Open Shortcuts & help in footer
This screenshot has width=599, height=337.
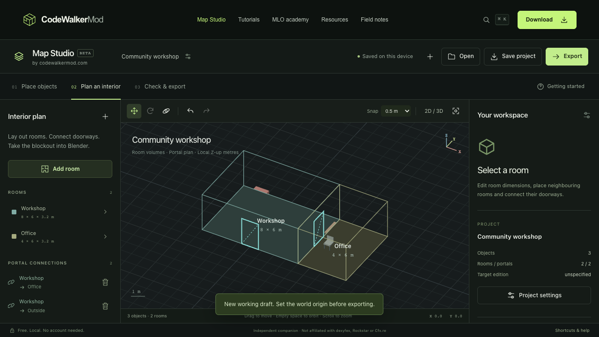572,330
